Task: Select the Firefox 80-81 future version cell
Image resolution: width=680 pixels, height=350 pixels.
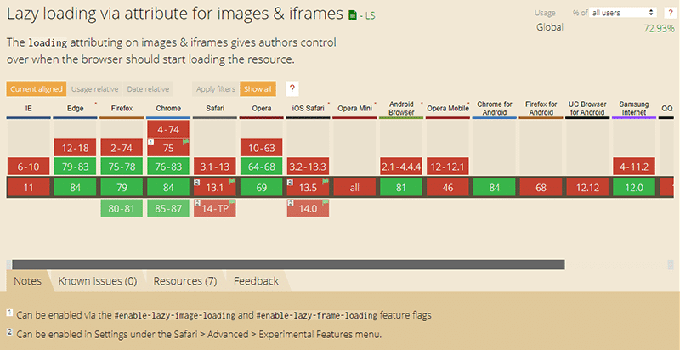Action: (122, 208)
